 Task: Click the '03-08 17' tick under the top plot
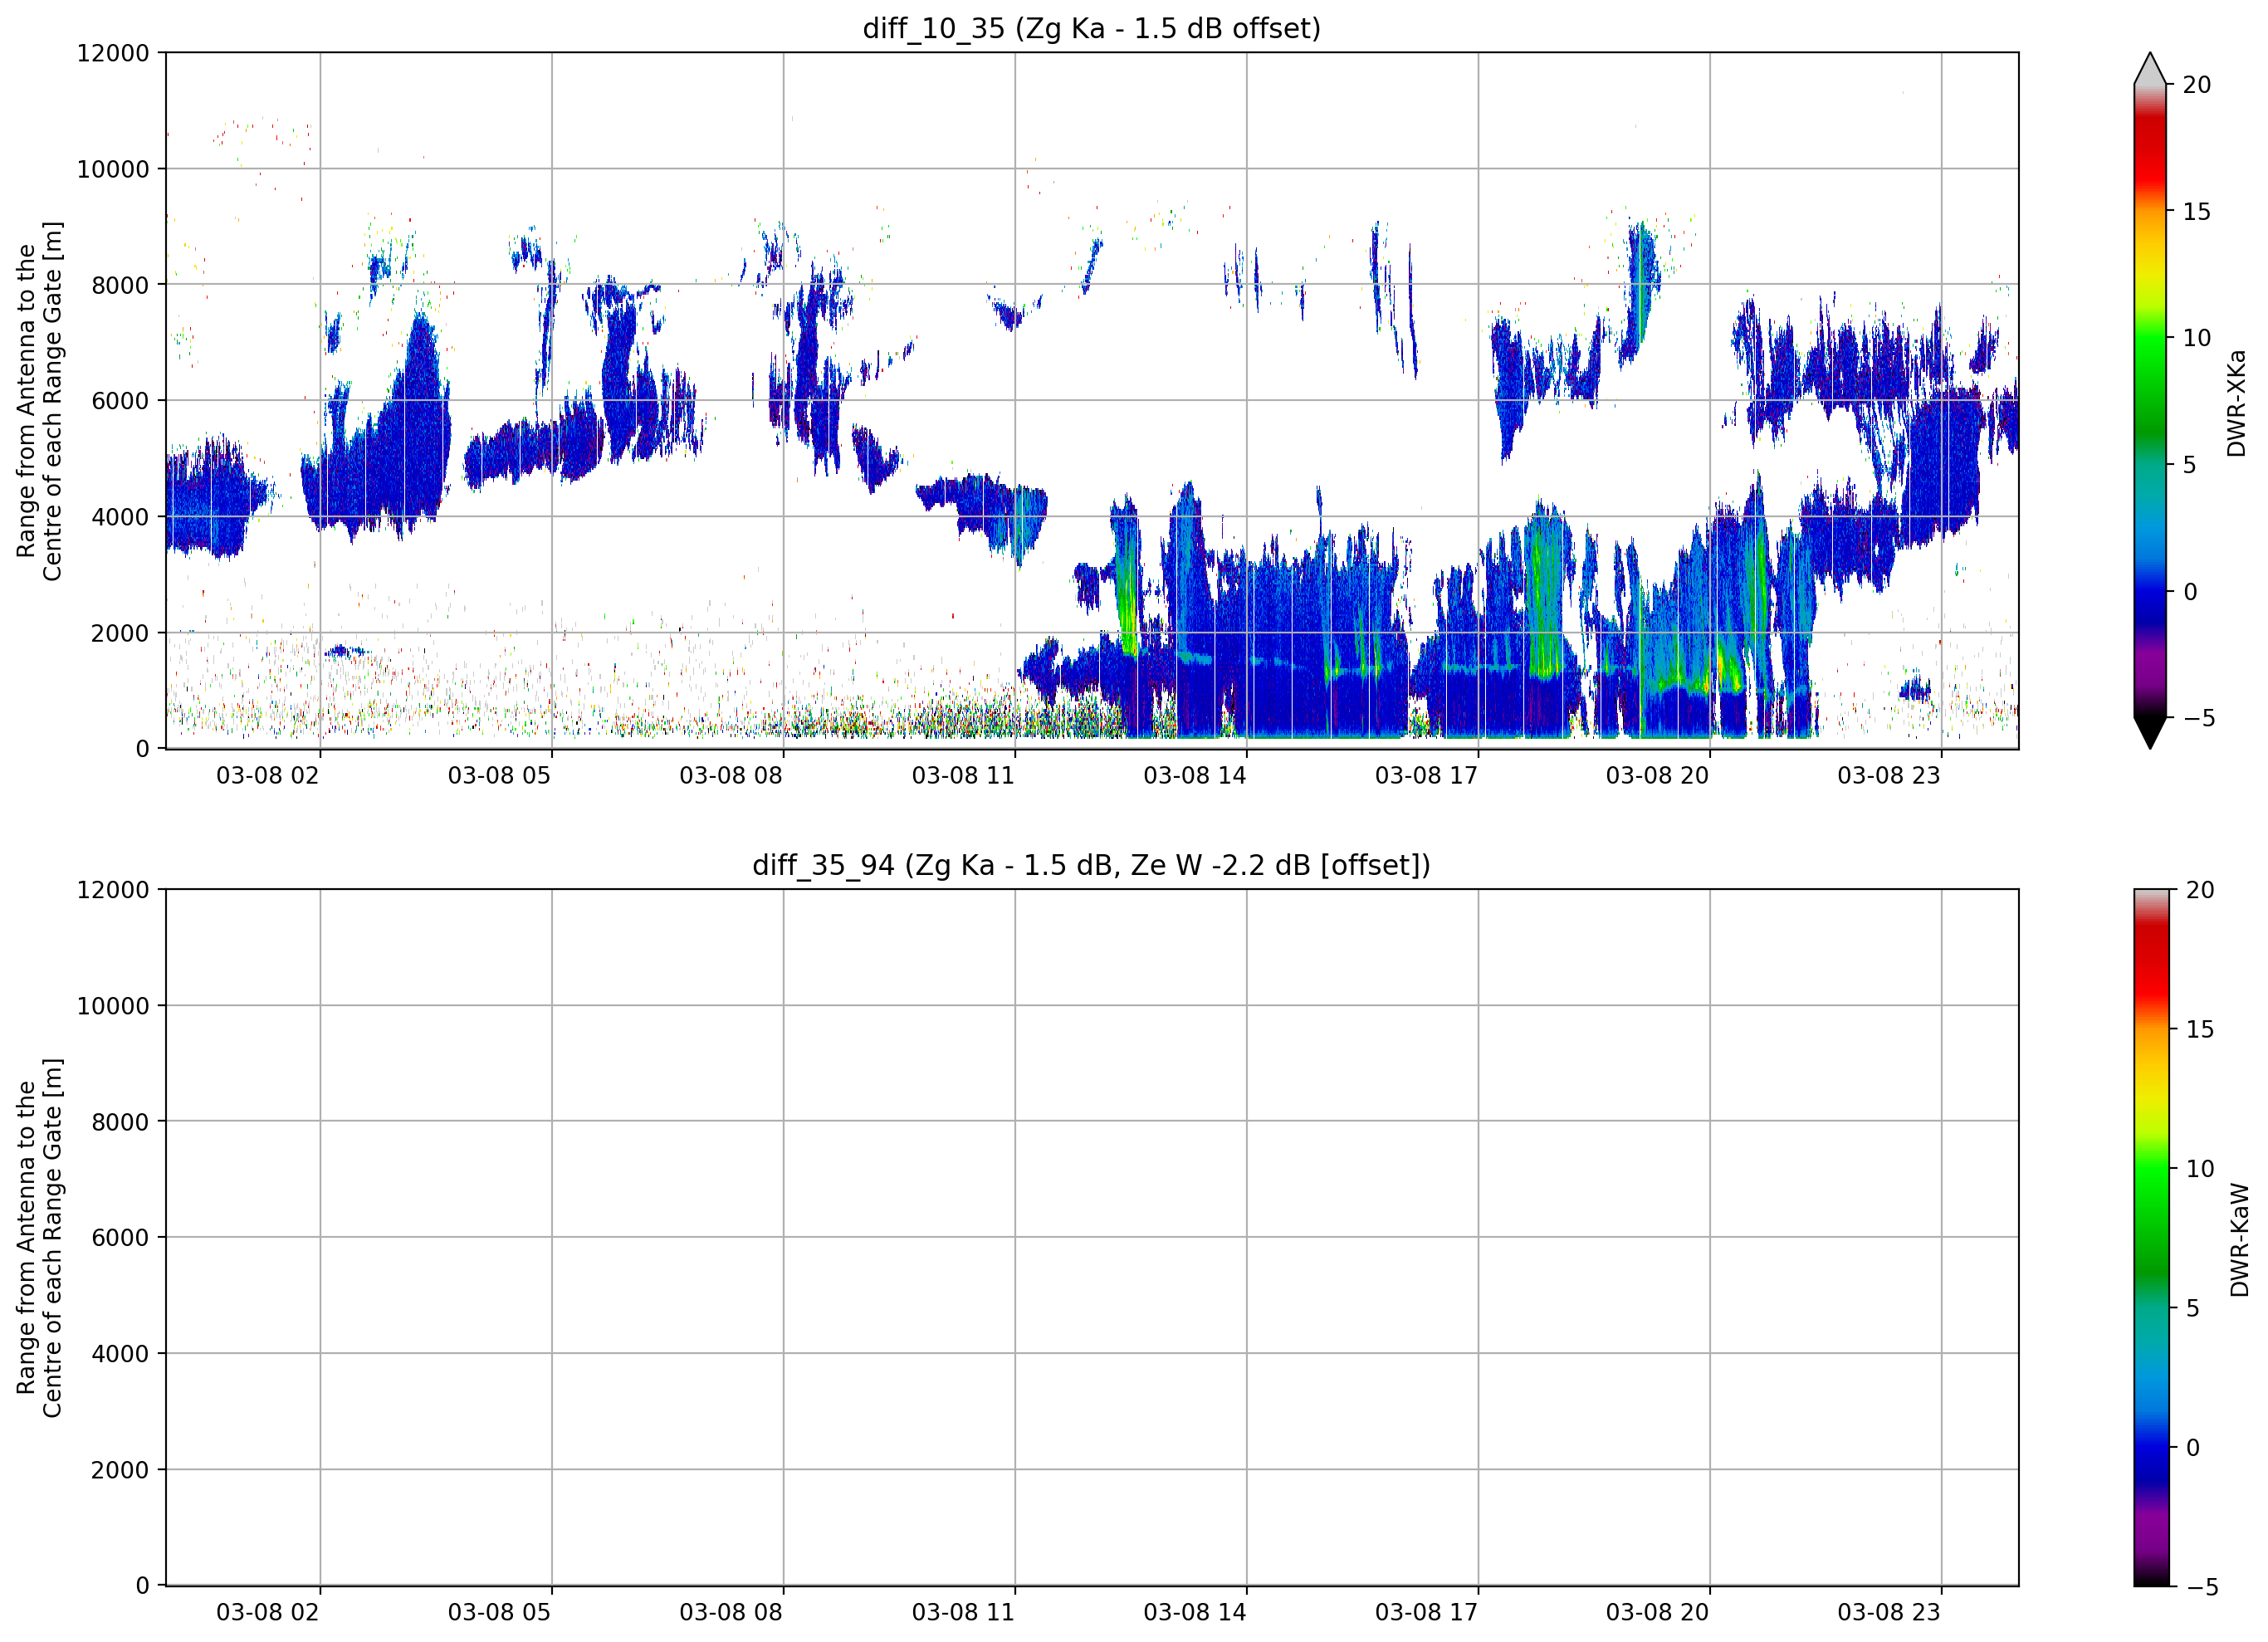1426,776
